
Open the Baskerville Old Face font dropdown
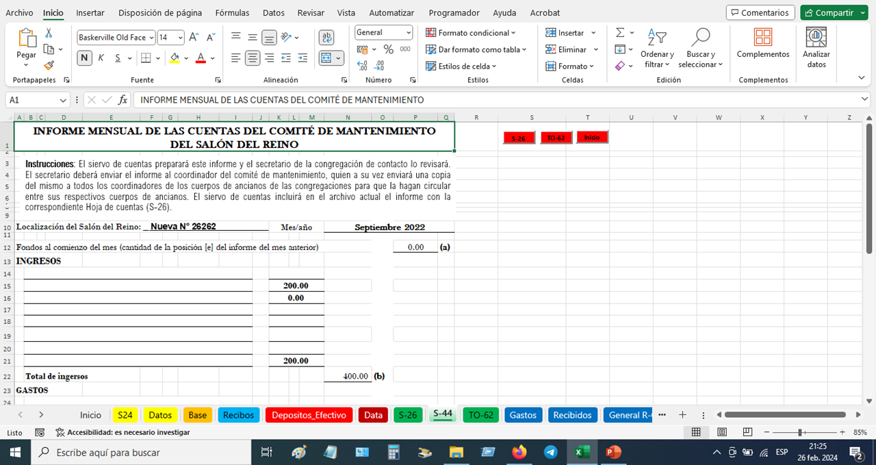tap(151, 37)
